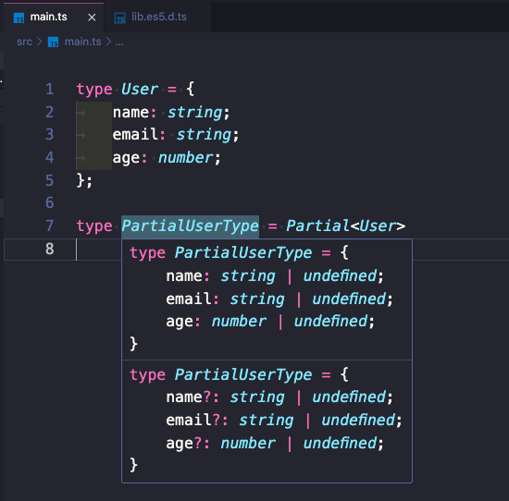Click the name property on line 2
The height and width of the screenshot is (501, 509).
tap(130, 112)
